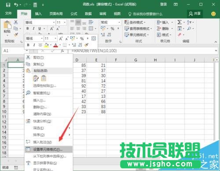Image resolution: width=220 pixels, height=171 pixels.
Task: Expand the formula bar with the chevron
Action: click(x=216, y=50)
